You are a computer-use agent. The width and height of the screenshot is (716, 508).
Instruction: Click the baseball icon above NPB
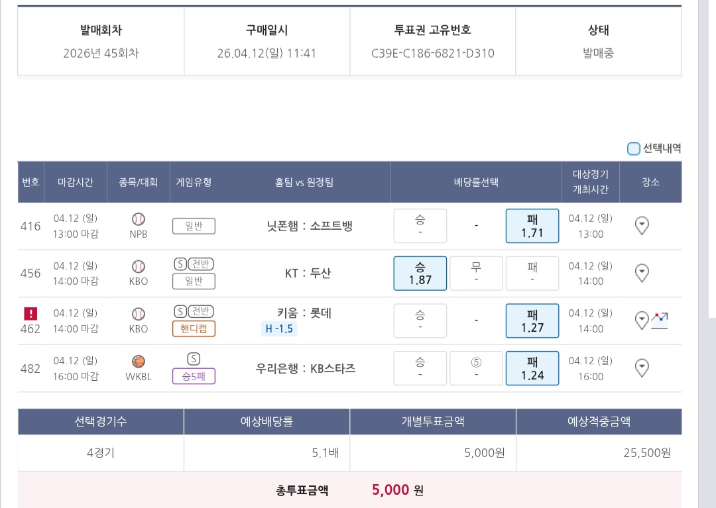point(139,219)
